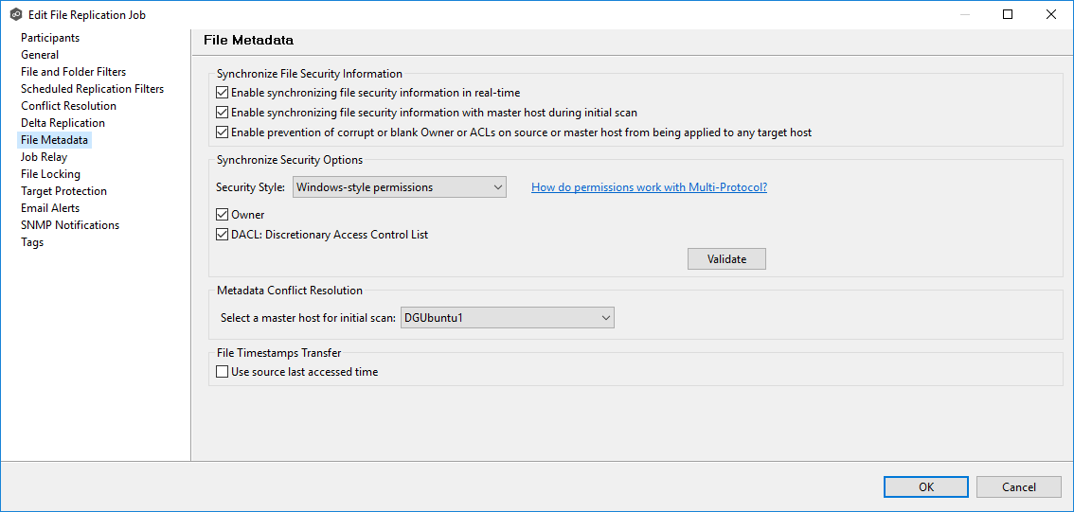Open the Multi-Protocol permissions help link
The image size is (1074, 512).
coord(649,187)
